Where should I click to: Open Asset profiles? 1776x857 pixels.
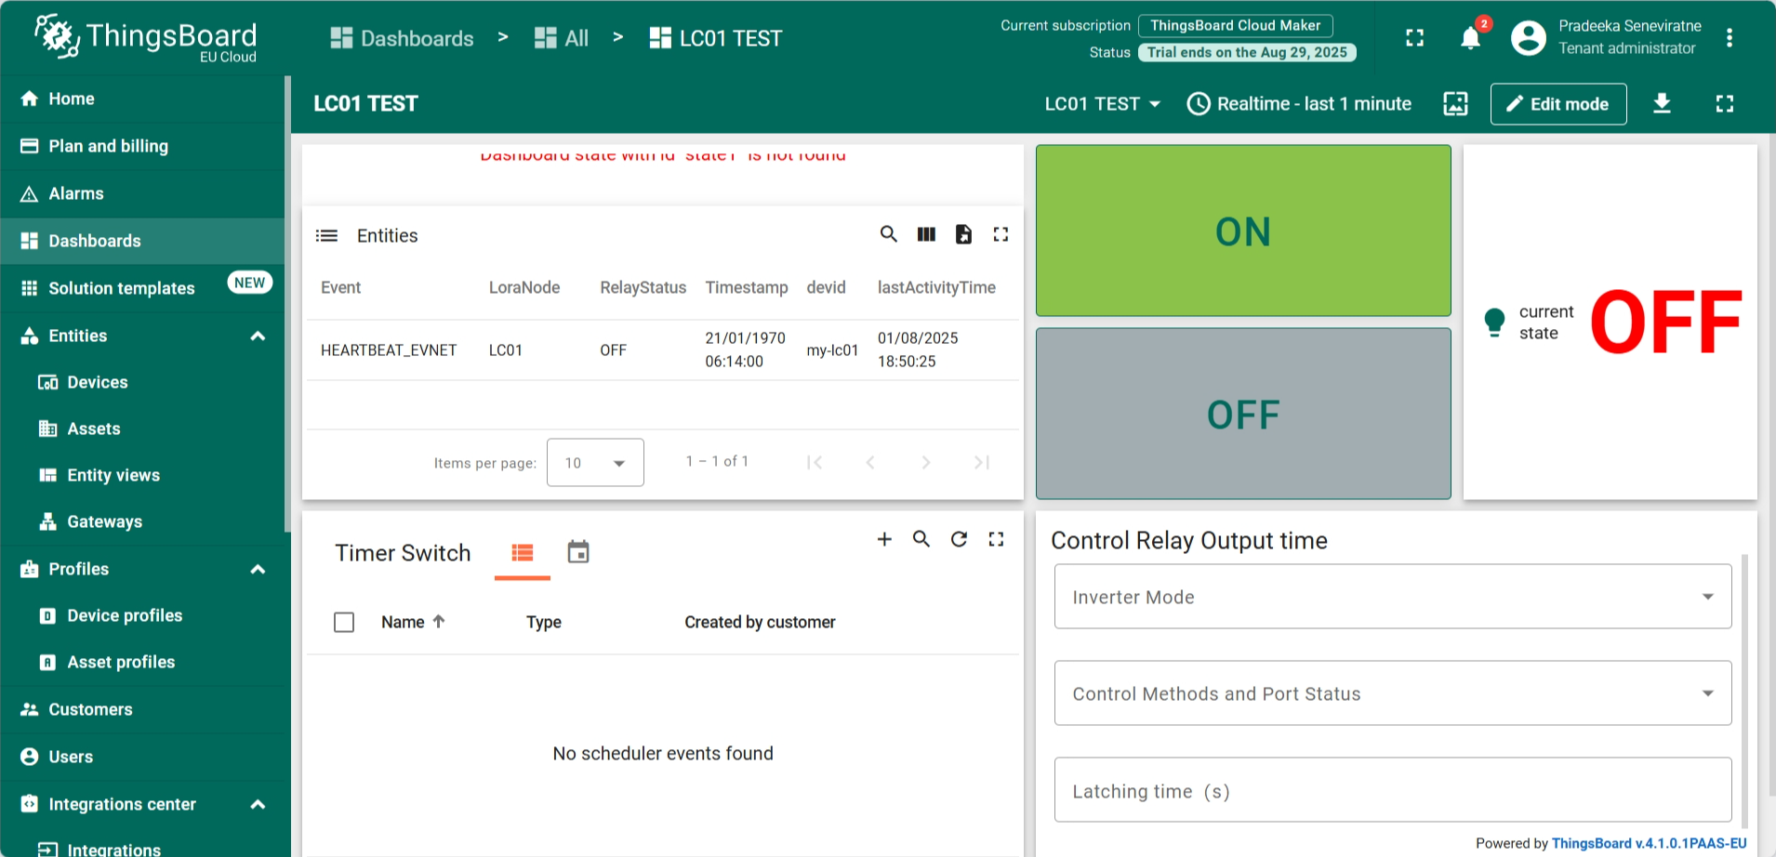pos(142,662)
